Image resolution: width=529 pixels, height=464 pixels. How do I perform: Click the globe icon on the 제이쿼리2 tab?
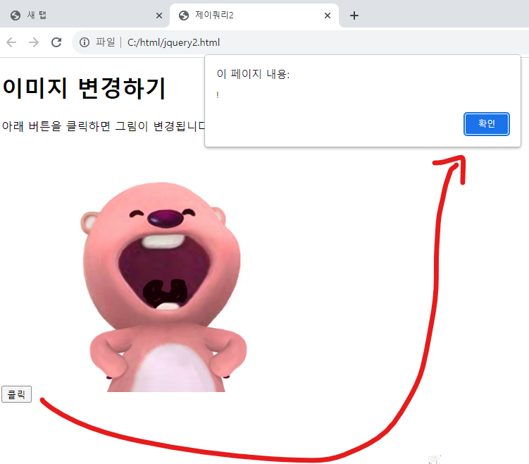click(x=184, y=16)
